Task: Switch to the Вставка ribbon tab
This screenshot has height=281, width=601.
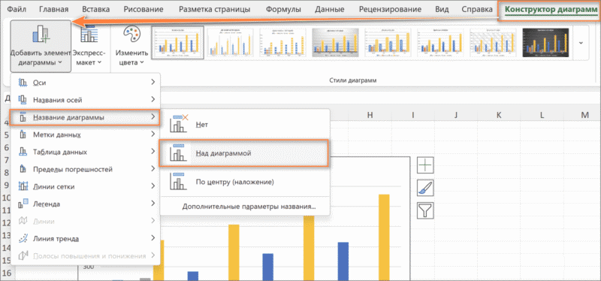Action: click(x=96, y=9)
